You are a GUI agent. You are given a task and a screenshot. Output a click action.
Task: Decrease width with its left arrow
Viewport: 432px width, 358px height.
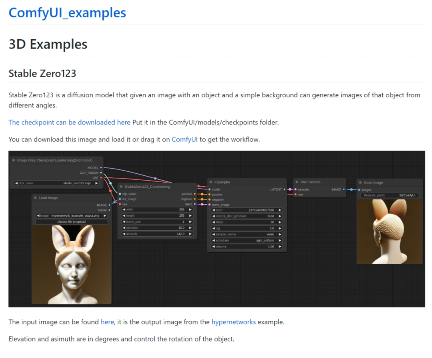tap(124, 209)
